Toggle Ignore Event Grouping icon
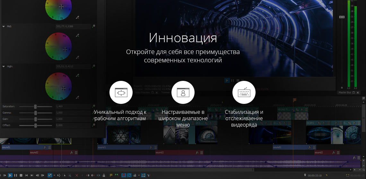 pyautogui.click(x=149, y=175)
